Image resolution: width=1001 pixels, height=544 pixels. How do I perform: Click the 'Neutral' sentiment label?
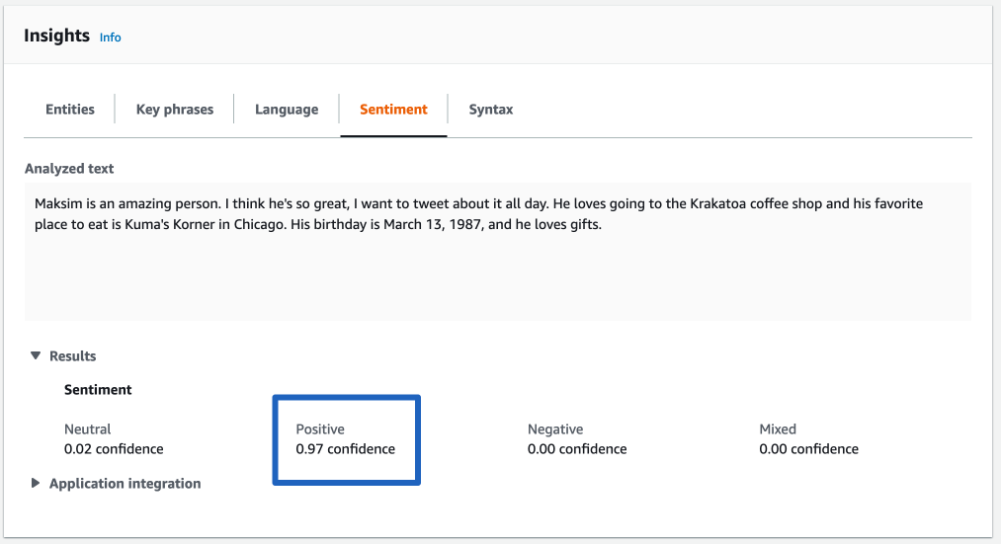[x=88, y=429]
